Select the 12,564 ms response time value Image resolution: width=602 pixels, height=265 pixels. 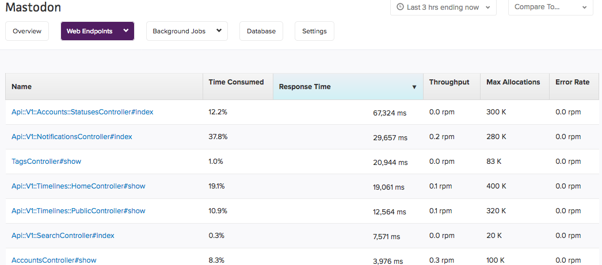tap(389, 212)
